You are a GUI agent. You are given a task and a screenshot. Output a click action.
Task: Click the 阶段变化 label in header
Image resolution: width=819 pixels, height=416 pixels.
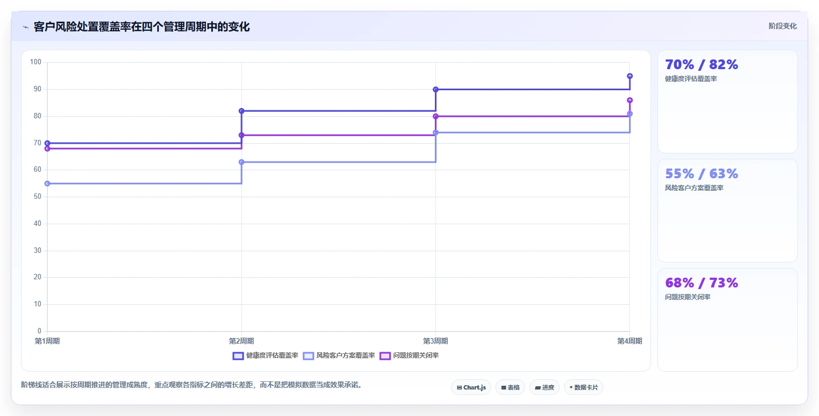(x=782, y=26)
